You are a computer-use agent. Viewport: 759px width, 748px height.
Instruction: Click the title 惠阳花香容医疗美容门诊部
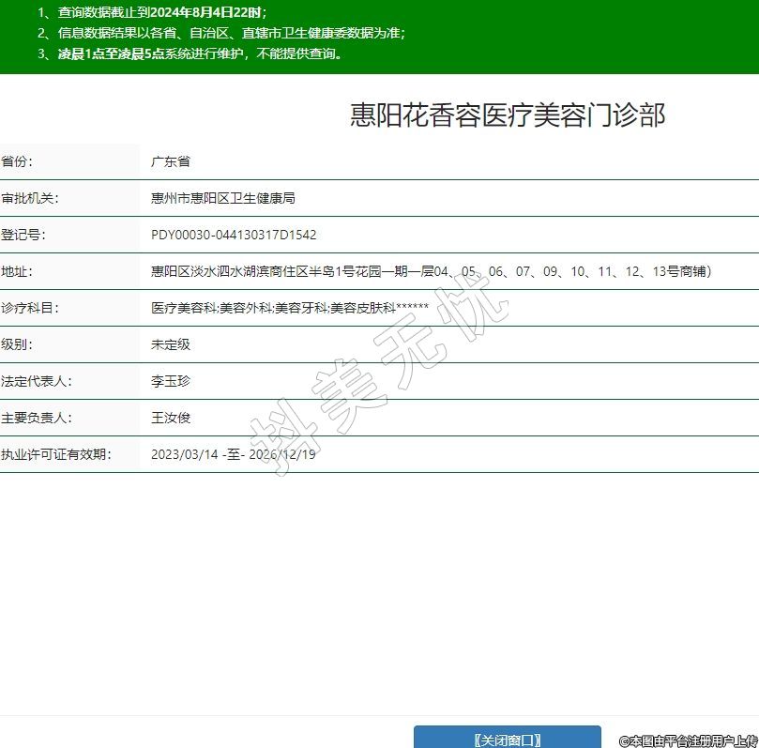(x=508, y=114)
